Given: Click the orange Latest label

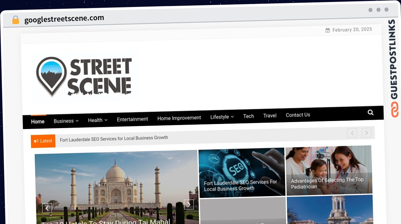Looking at the screenshot, I should tap(43, 141).
